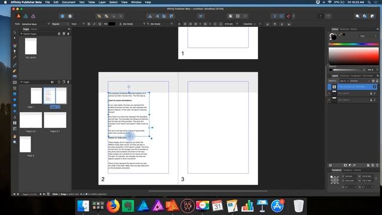This screenshot has height=215, width=382.
Task: Switch to the Paragraph panel tab
Action: (356, 76)
